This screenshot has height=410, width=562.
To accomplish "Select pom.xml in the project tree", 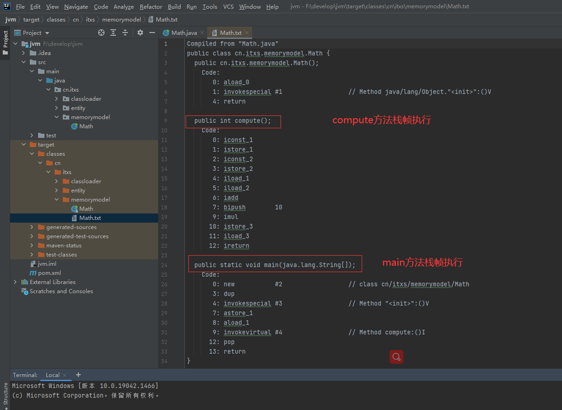I will 50,273.
